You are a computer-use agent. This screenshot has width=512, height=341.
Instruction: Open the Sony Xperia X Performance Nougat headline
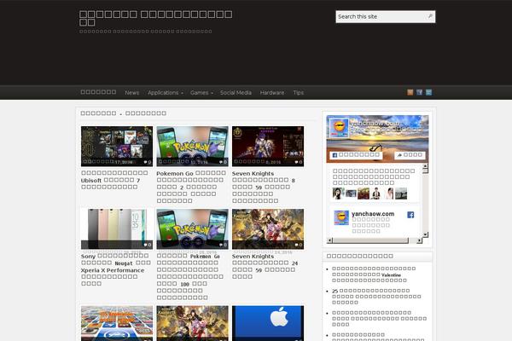pyautogui.click(x=116, y=269)
